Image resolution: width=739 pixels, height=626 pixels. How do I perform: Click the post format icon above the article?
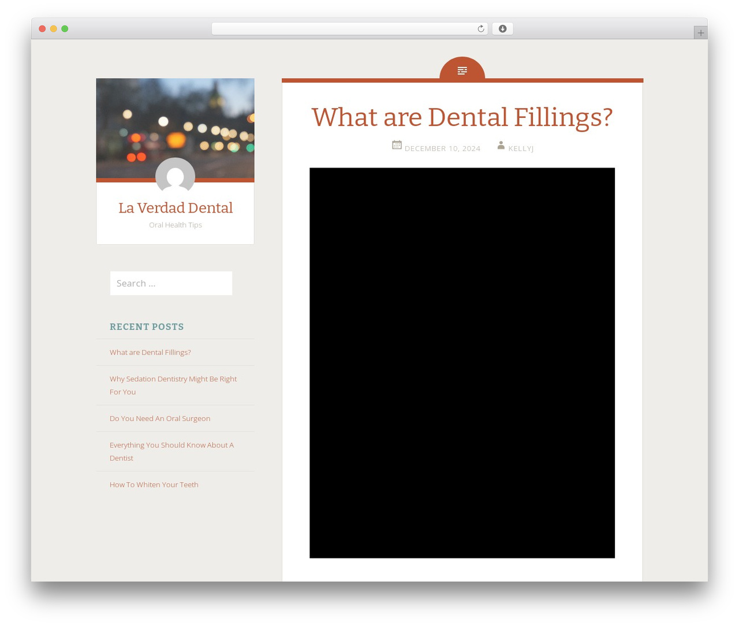[x=462, y=70]
